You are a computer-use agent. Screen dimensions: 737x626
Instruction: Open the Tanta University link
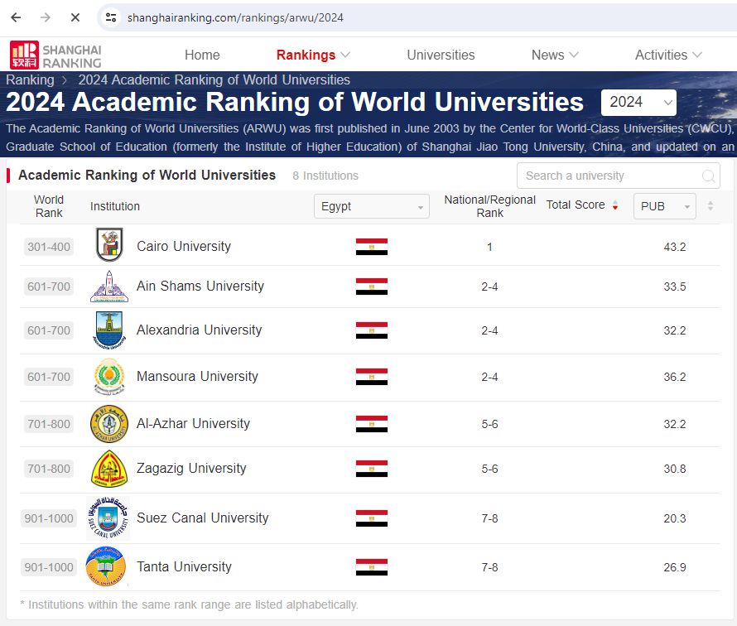click(184, 567)
